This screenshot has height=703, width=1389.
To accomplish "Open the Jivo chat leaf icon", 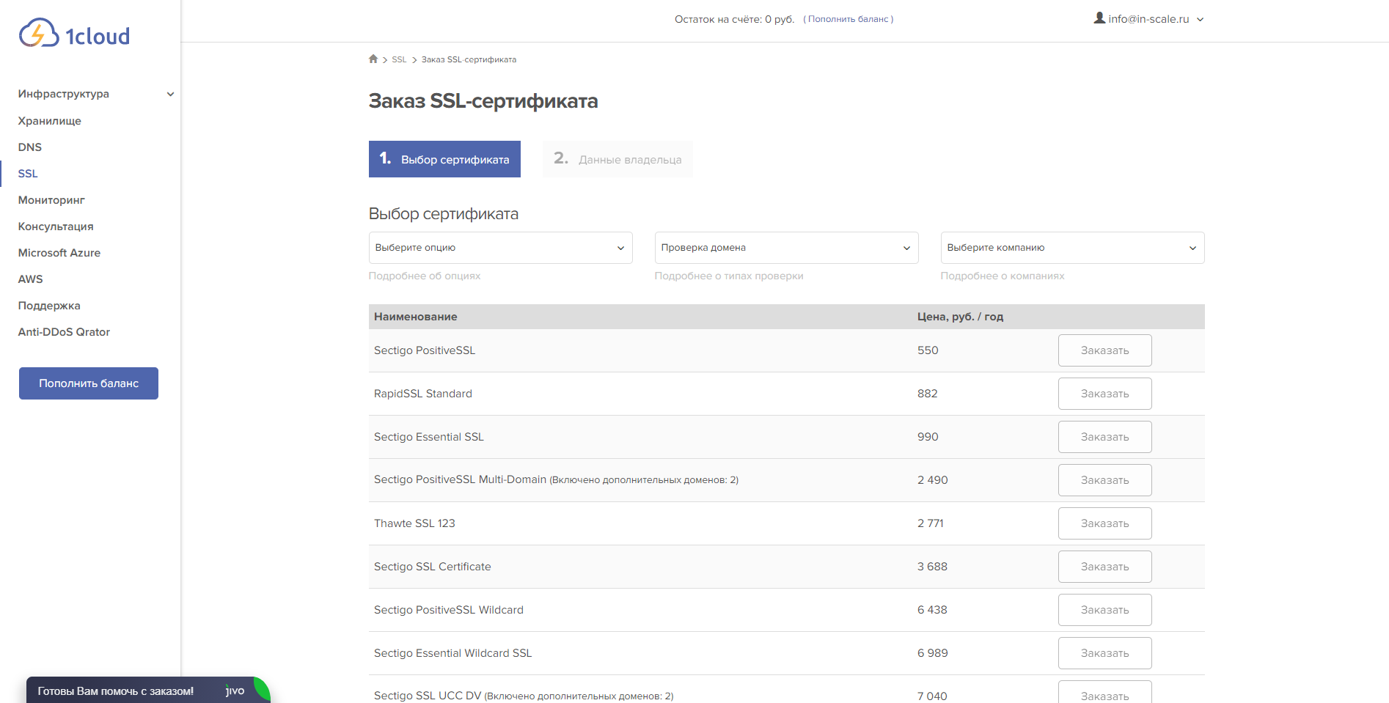I will 262,689.
